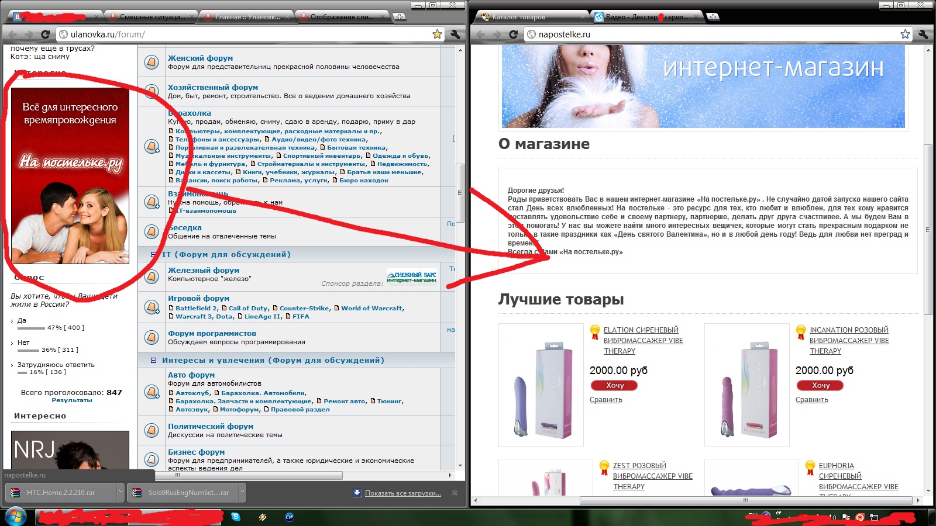Bookmark the ulanovka.ru forum page with star
Screen dimensions: 936x526
437,34
